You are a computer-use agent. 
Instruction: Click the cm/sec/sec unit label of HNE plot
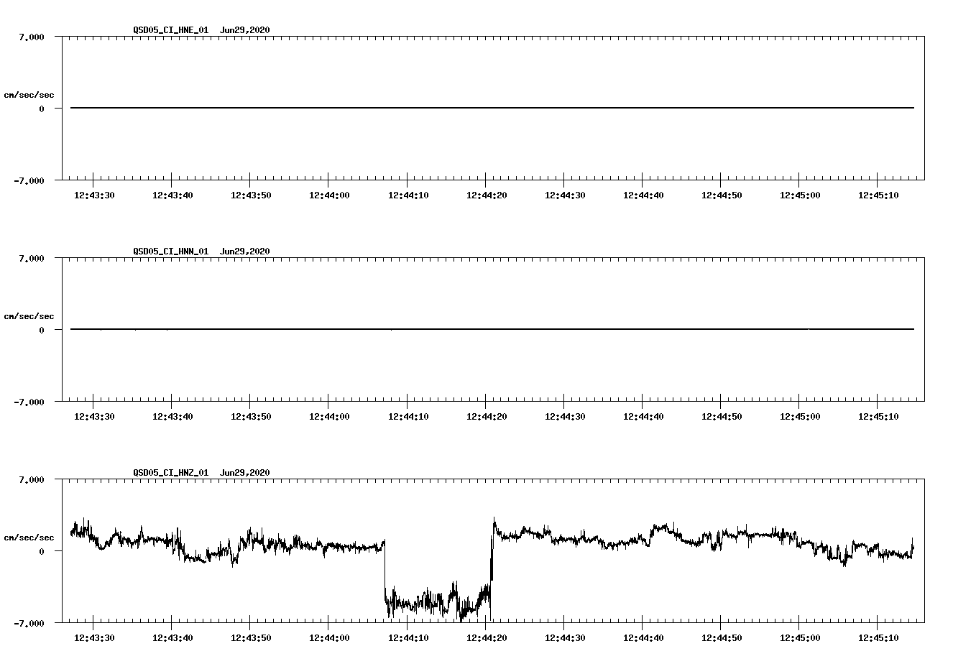pyautogui.click(x=29, y=95)
